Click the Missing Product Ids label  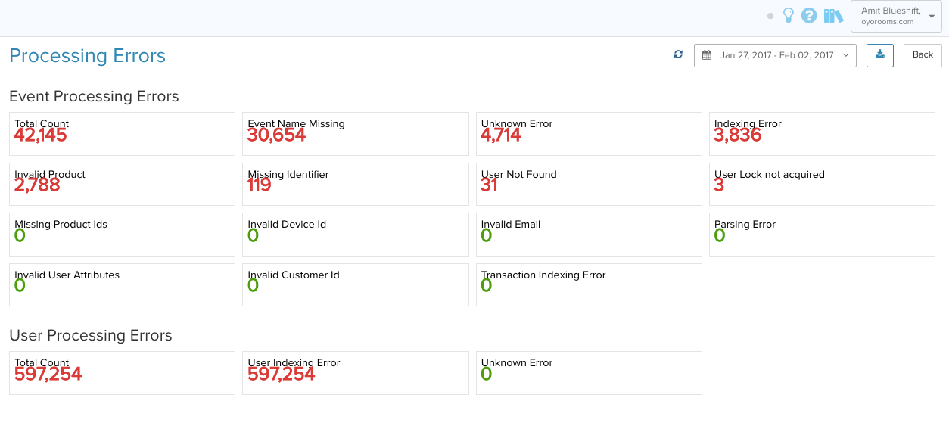[61, 225]
